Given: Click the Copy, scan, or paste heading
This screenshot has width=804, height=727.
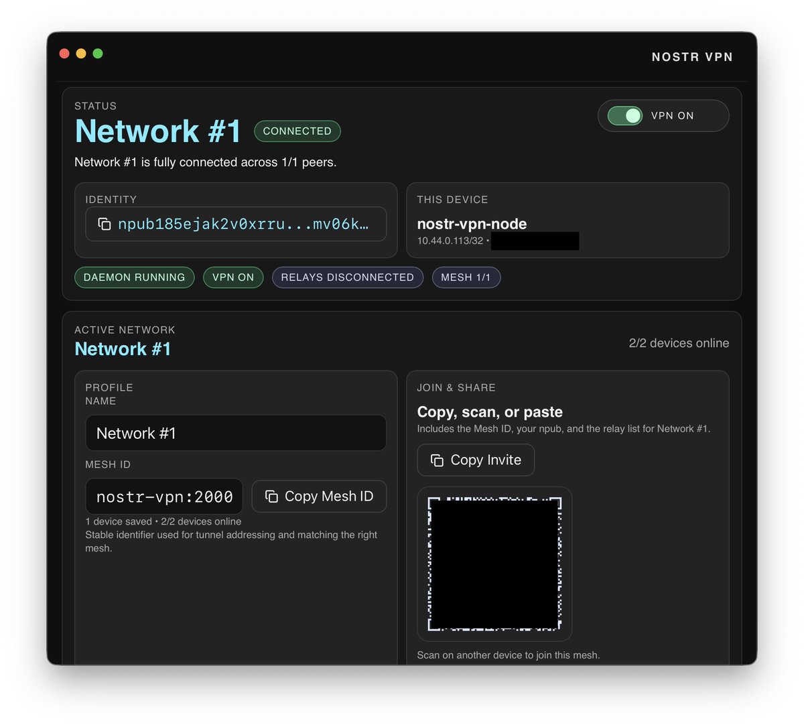Looking at the screenshot, I should pyautogui.click(x=490, y=412).
